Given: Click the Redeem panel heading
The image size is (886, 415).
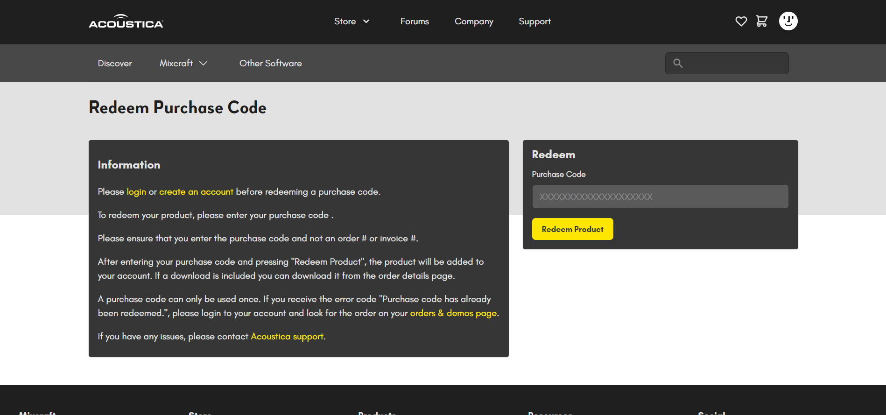Looking at the screenshot, I should click(x=554, y=155).
